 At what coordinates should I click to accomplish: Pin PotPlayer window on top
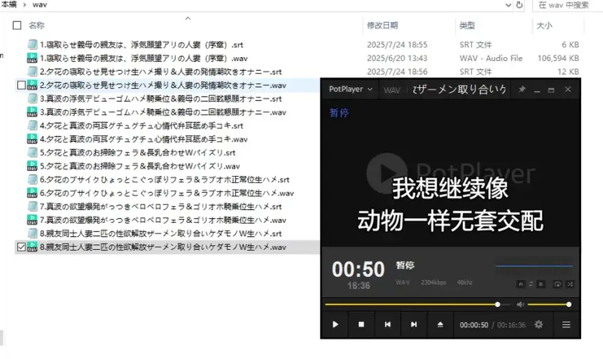521,89
